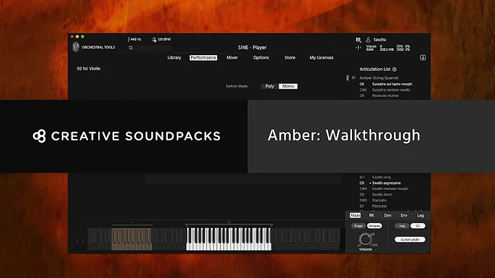The width and height of the screenshot is (495, 278).
Task: Click the highlighted brown keyswitch key range
Action: 131,239
